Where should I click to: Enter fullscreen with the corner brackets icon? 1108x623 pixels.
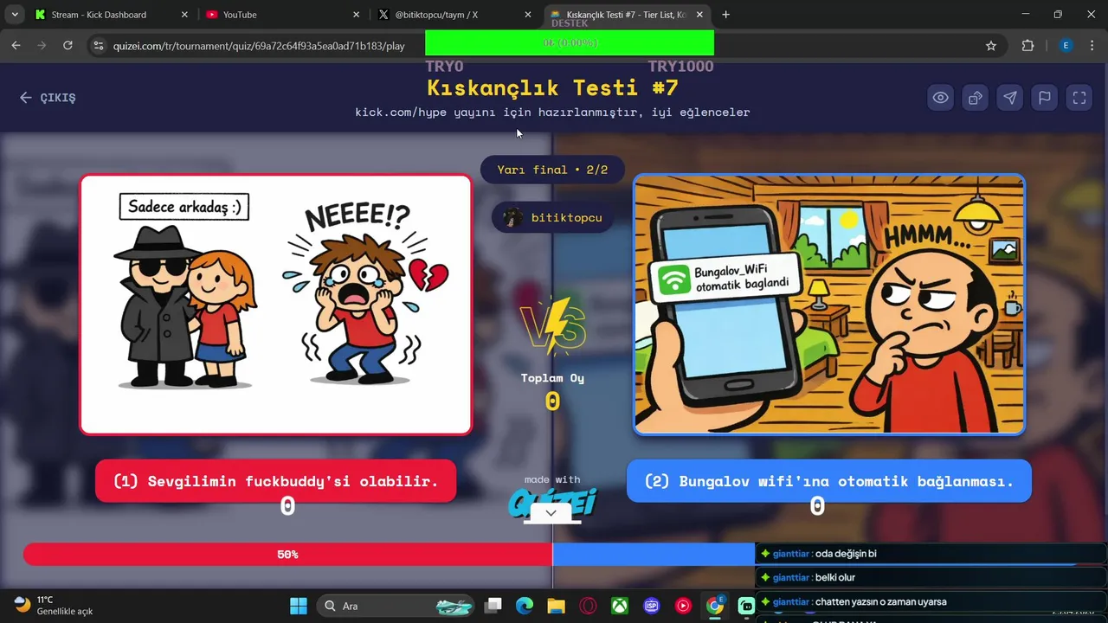coord(1079,98)
